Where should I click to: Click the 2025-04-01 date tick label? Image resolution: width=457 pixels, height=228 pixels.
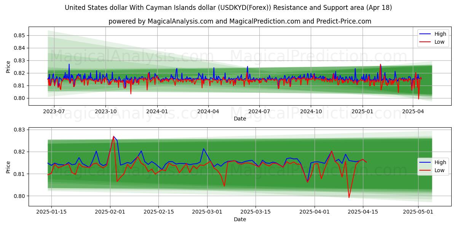pyautogui.click(x=315, y=212)
